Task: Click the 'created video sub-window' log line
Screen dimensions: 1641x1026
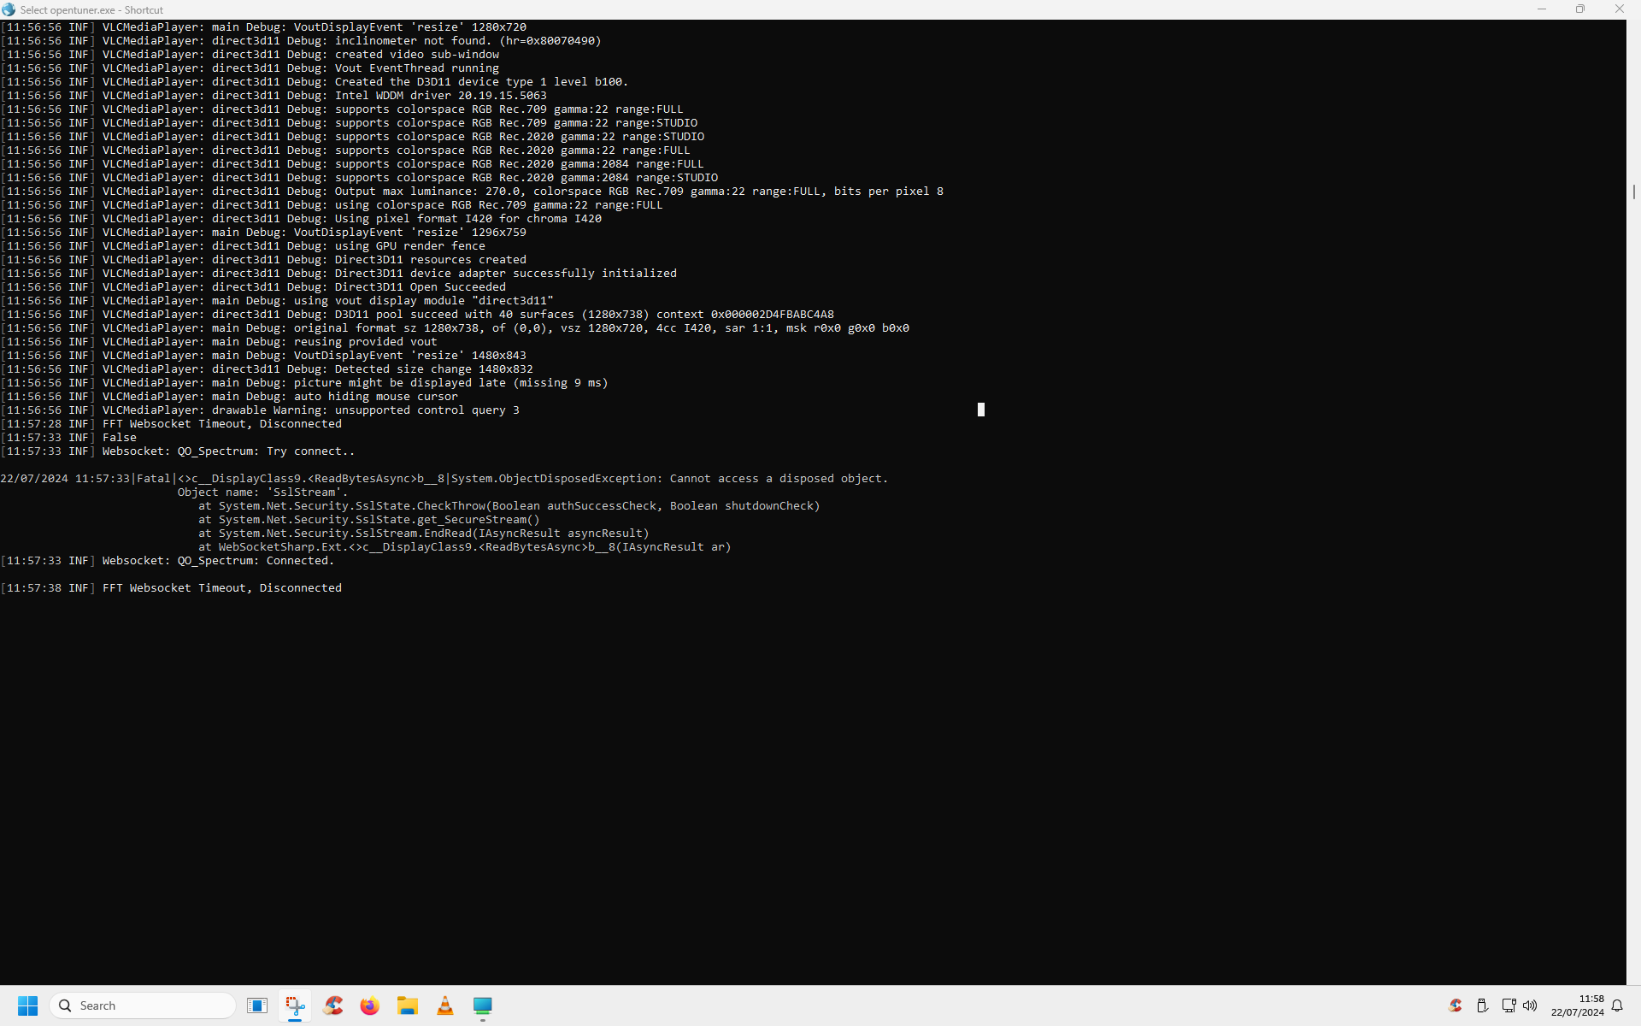Action: tap(250, 55)
